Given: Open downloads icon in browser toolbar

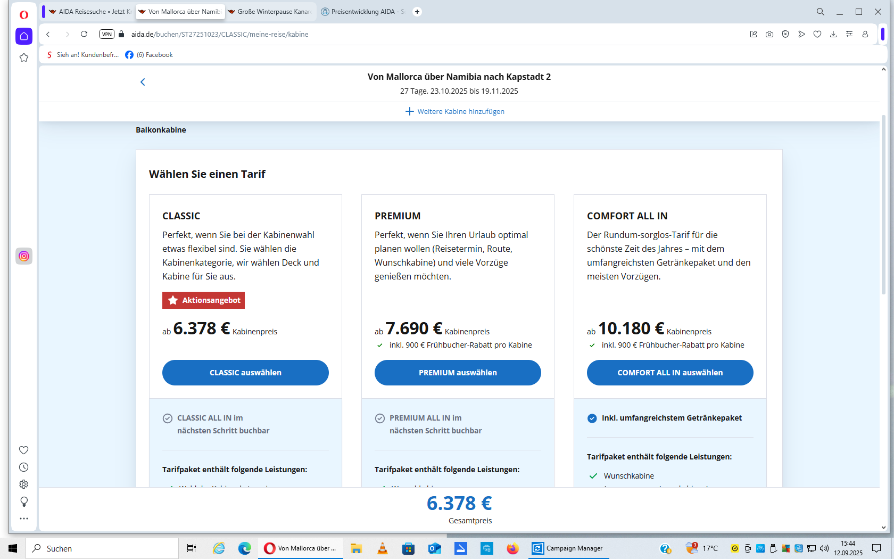Looking at the screenshot, I should (833, 34).
